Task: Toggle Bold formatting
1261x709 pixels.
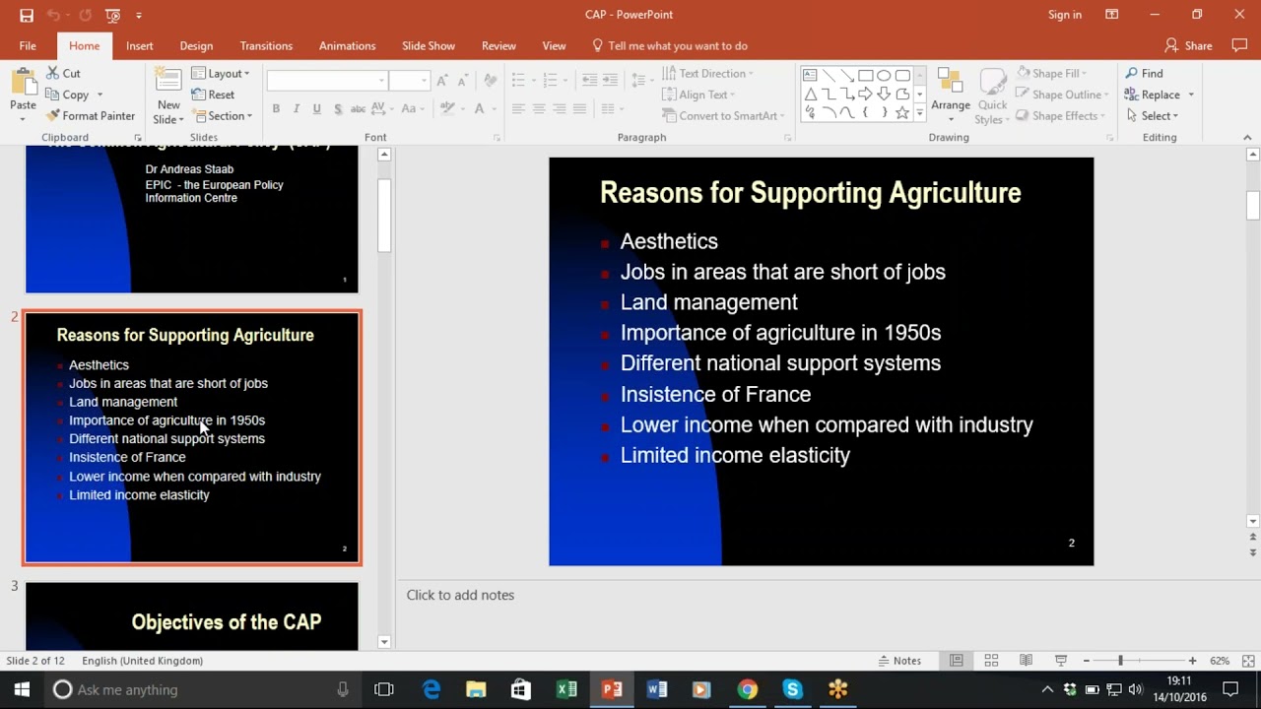Action: (x=276, y=108)
